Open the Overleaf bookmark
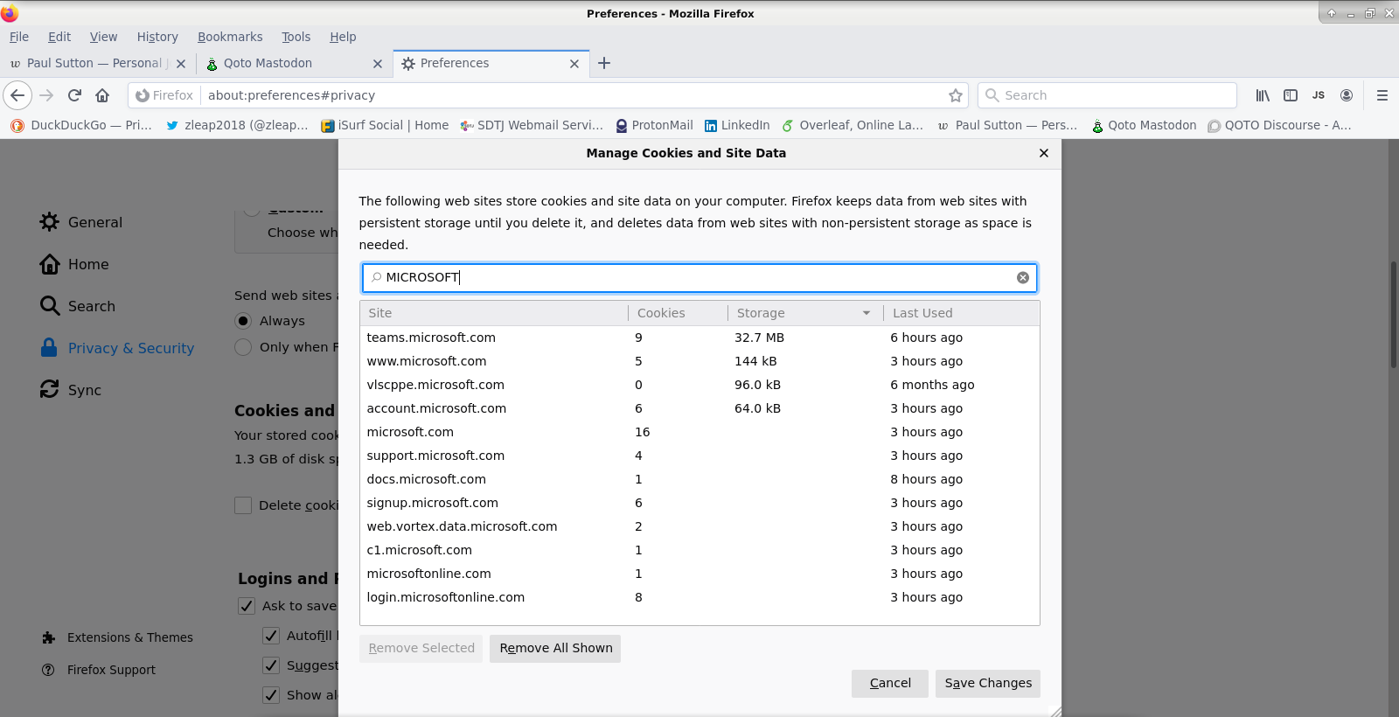Viewport: 1399px width, 717px height. pyautogui.click(x=853, y=125)
